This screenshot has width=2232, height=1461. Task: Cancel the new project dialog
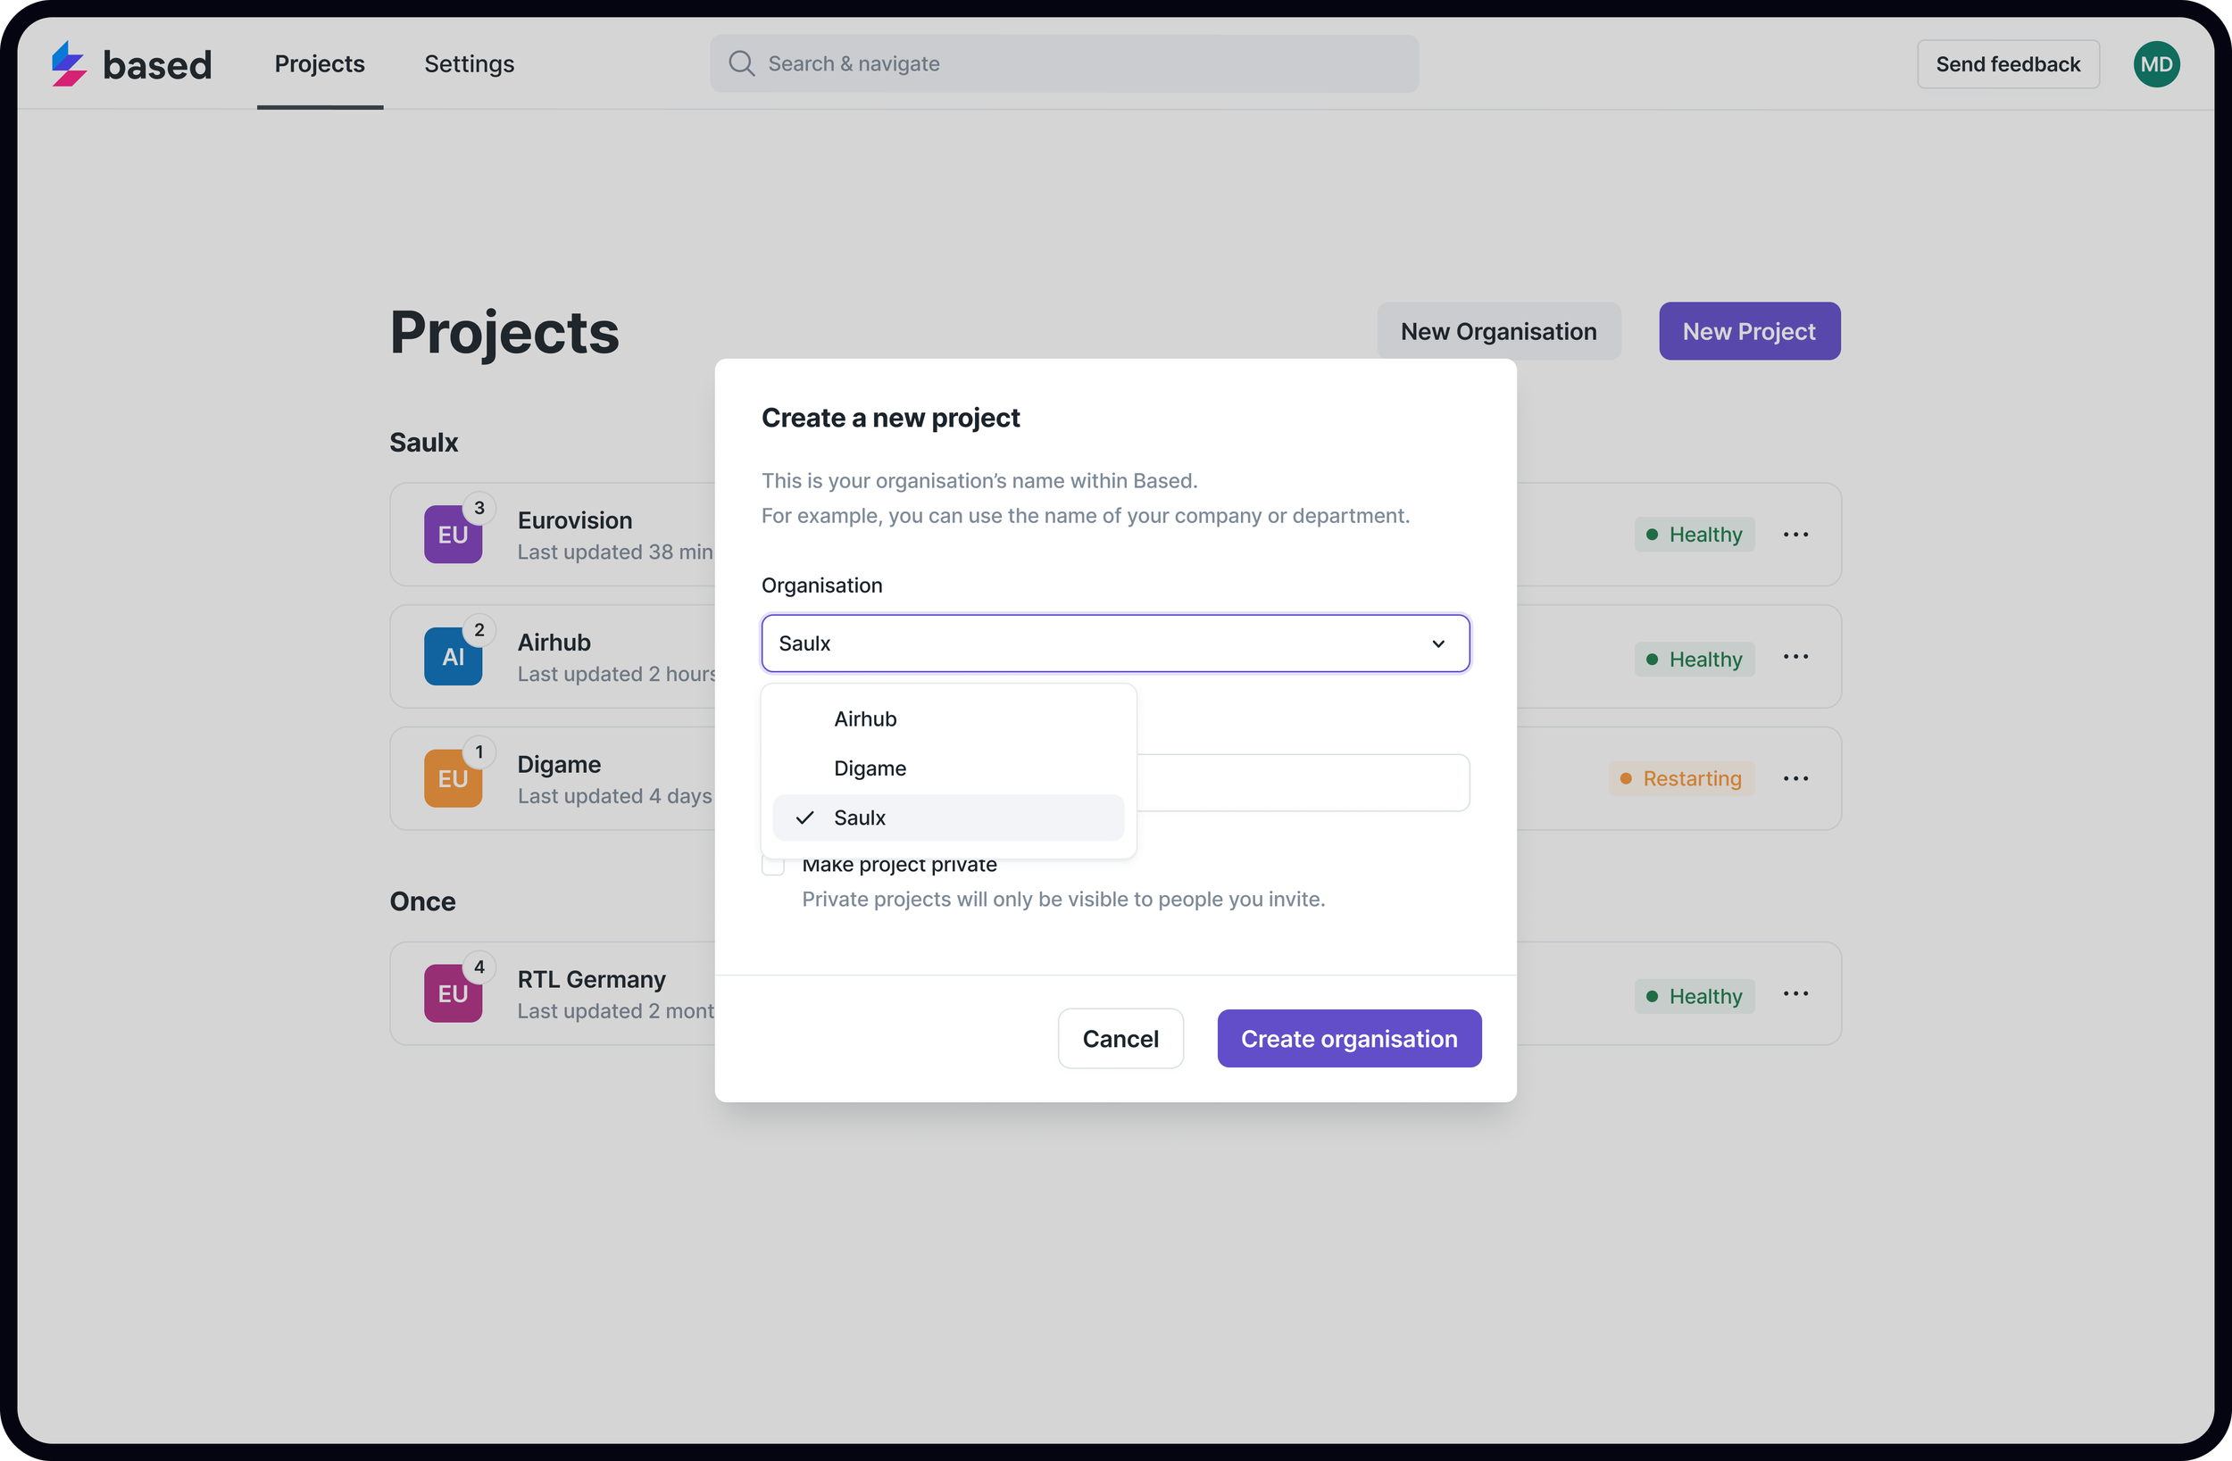(x=1120, y=1038)
